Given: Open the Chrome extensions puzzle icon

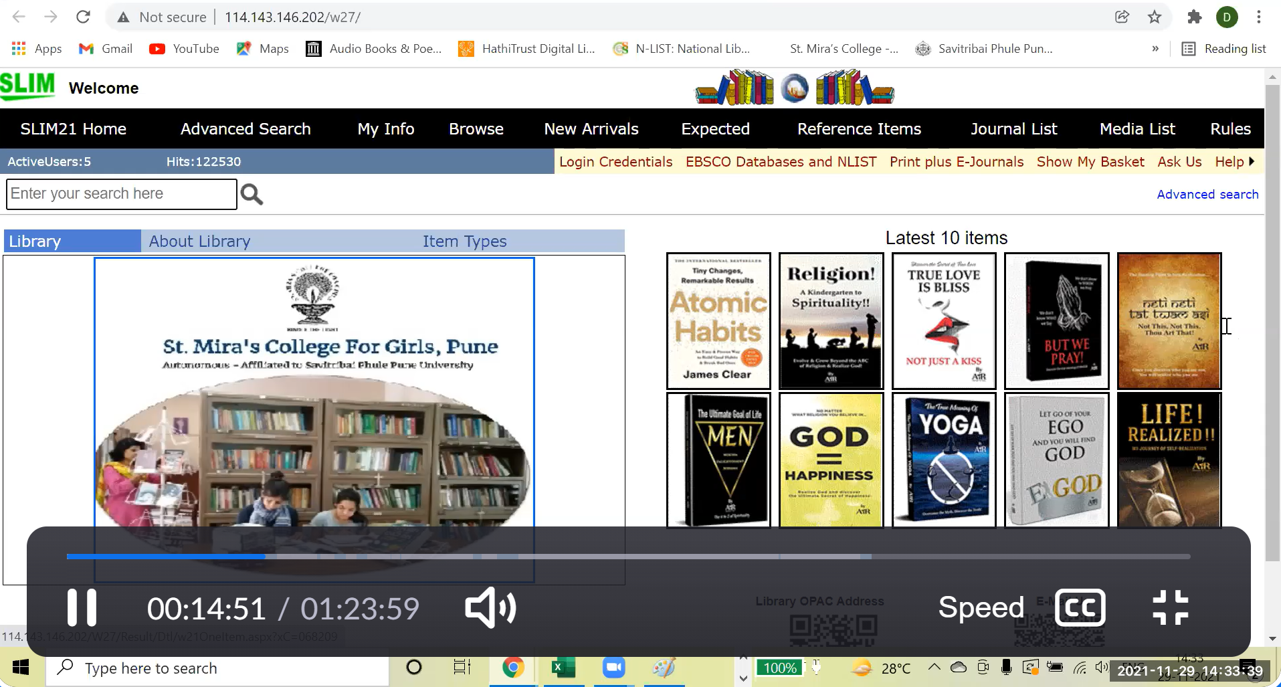Looking at the screenshot, I should 1195,17.
